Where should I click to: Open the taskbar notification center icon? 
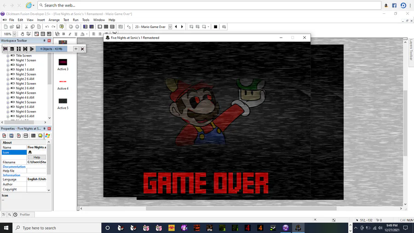click(x=406, y=228)
